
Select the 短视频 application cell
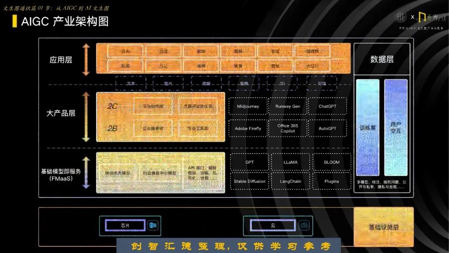pyautogui.click(x=313, y=51)
